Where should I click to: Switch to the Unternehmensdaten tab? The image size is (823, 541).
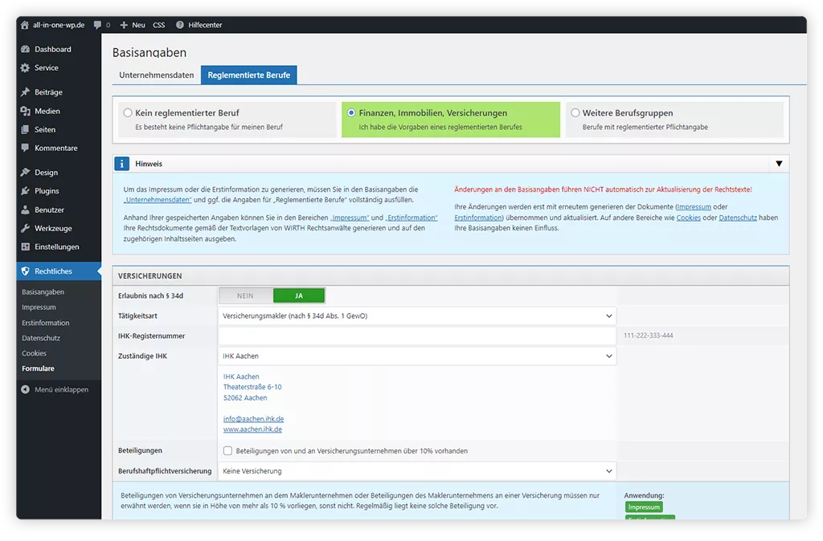pyautogui.click(x=157, y=75)
